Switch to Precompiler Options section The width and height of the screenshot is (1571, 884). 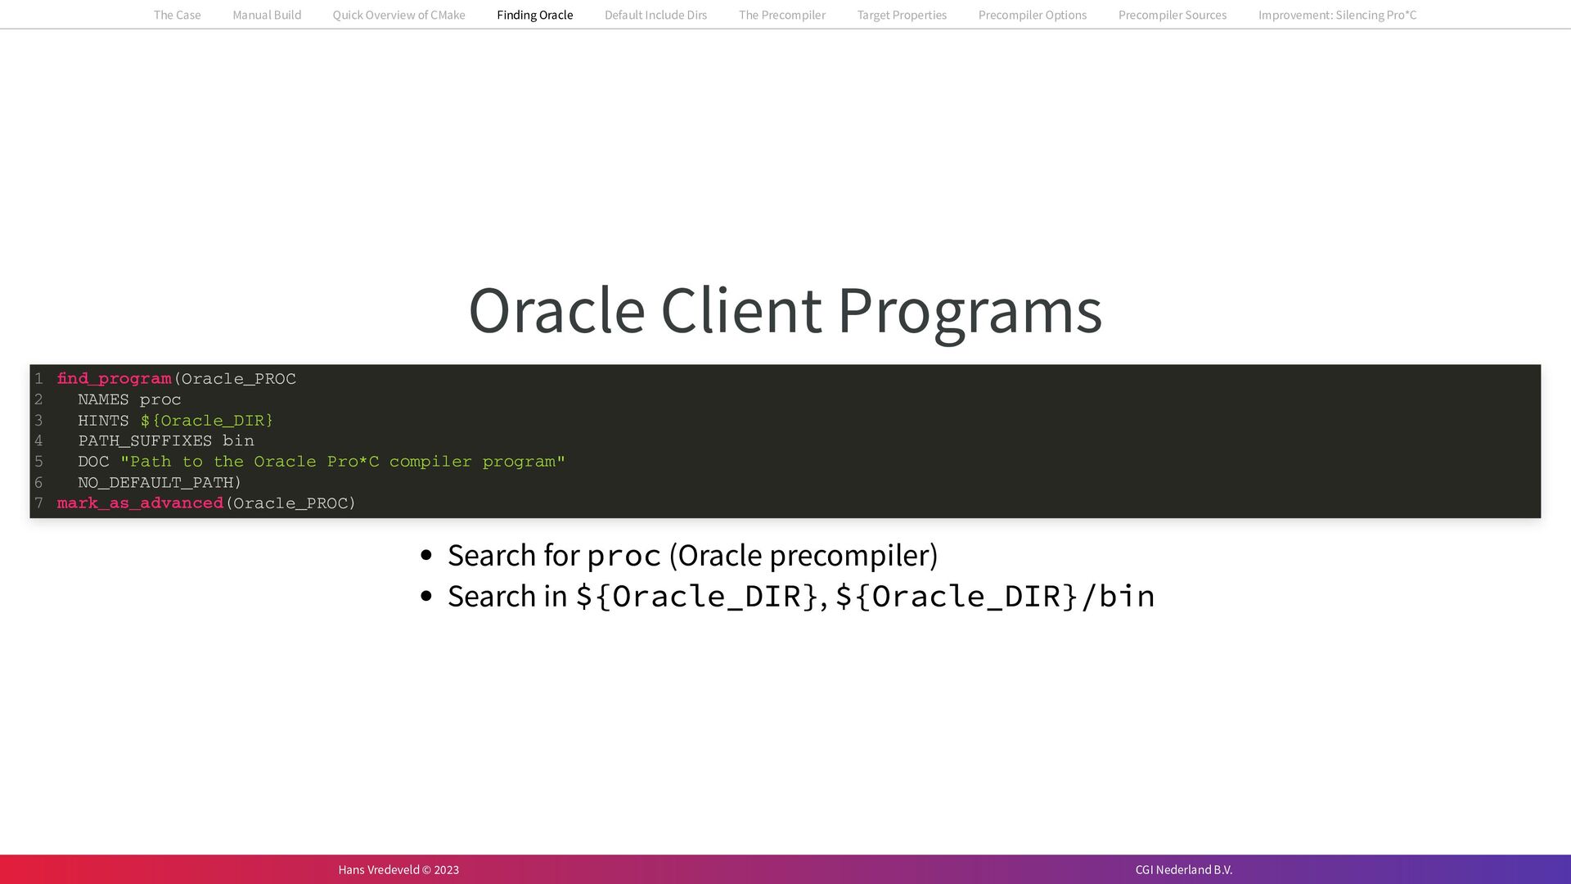click(x=1032, y=15)
